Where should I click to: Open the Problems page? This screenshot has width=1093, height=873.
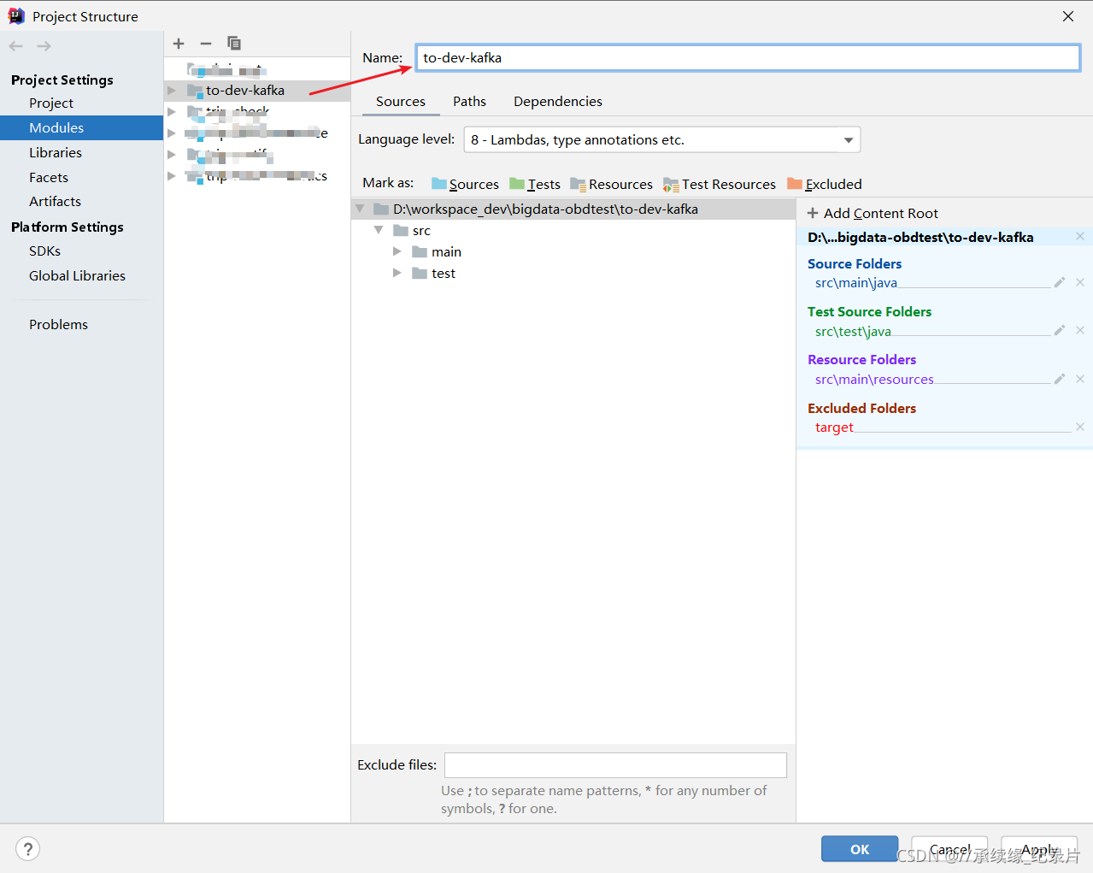click(58, 324)
